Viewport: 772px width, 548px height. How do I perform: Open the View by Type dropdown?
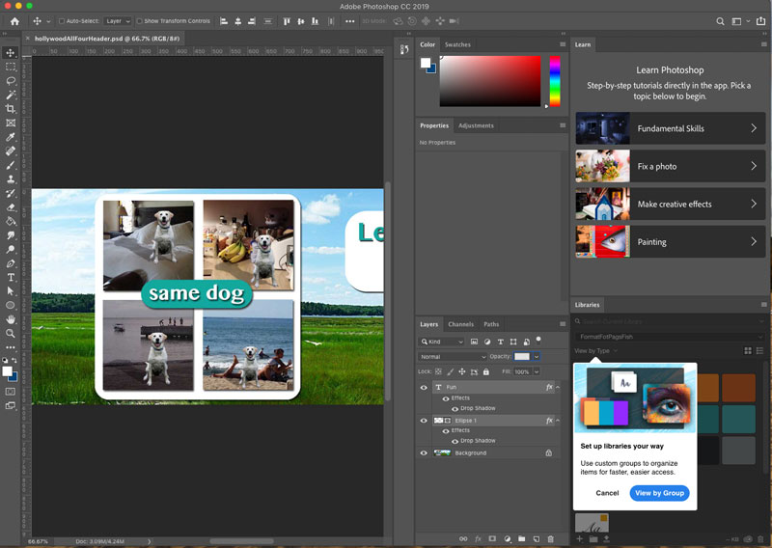[x=595, y=350]
